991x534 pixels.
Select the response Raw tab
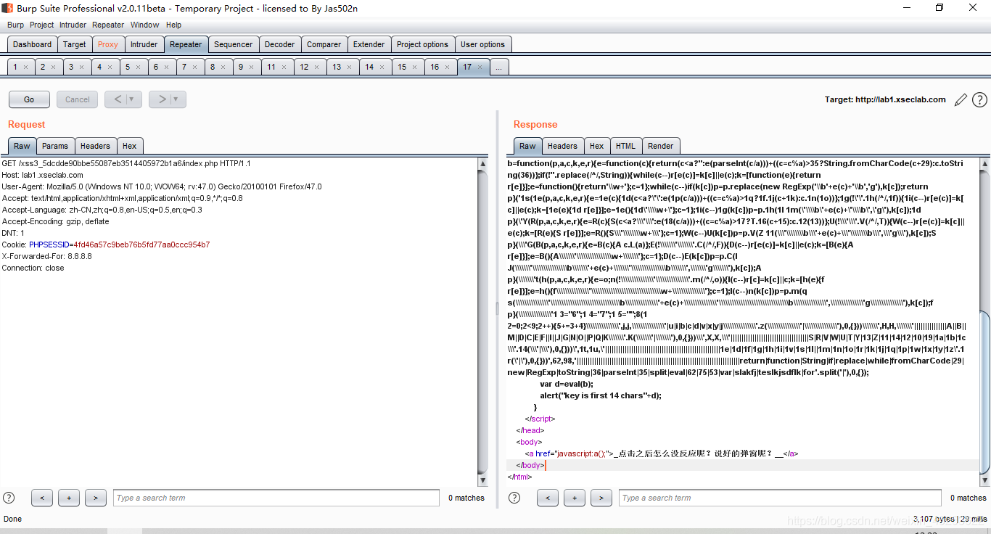[527, 146]
